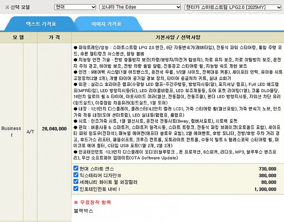
Task: Click the 28,040,000 base price
Action: tap(54, 129)
